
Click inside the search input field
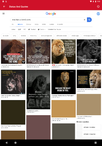pos(47,20)
